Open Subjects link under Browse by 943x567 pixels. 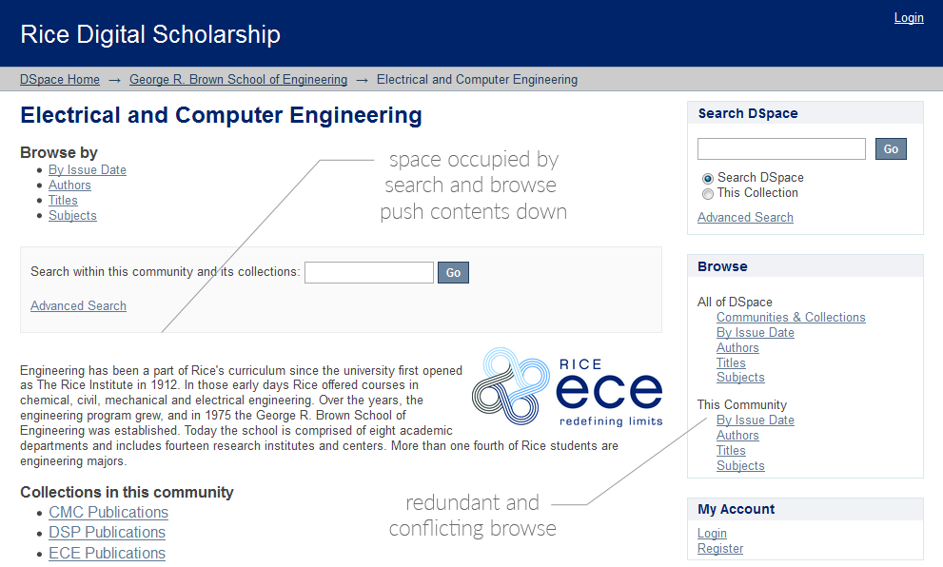pos(72,215)
